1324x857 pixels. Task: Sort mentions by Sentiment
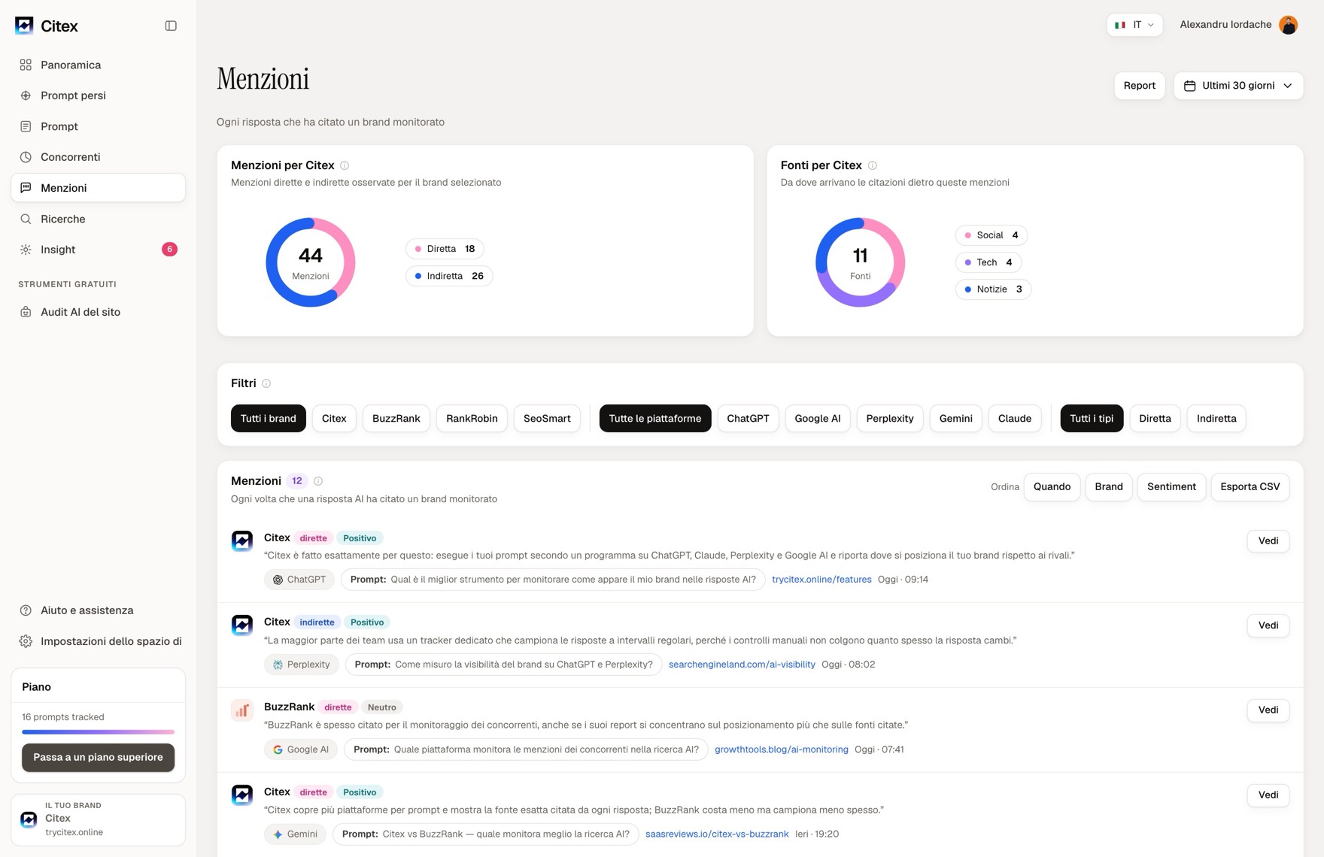pyautogui.click(x=1171, y=487)
